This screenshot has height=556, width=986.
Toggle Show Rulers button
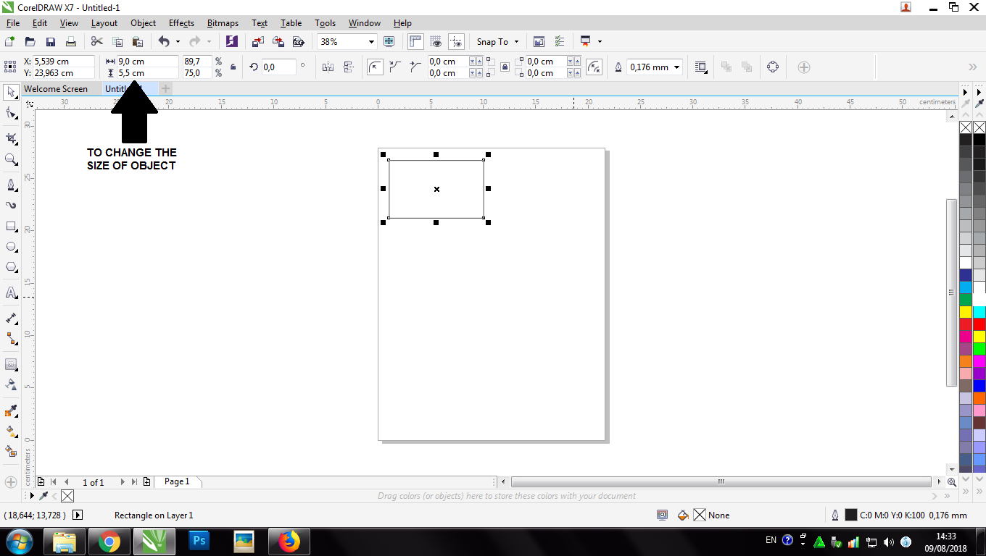coord(416,42)
